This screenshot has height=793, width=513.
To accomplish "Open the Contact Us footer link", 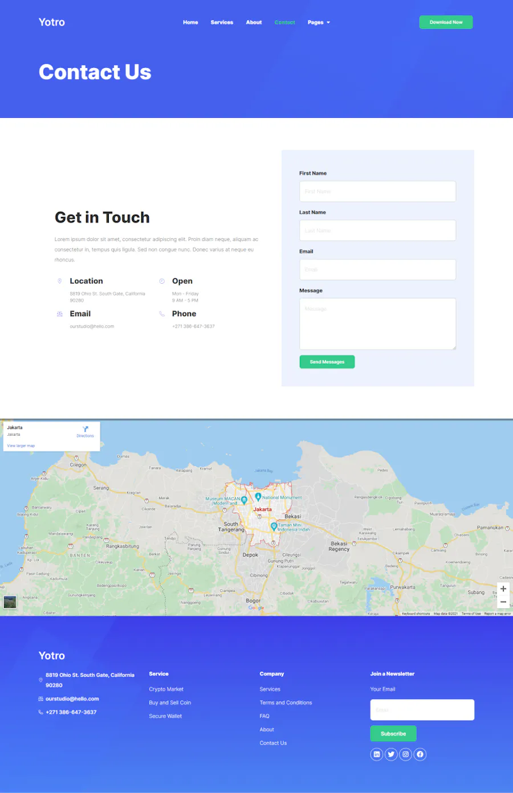I will pos(274,743).
